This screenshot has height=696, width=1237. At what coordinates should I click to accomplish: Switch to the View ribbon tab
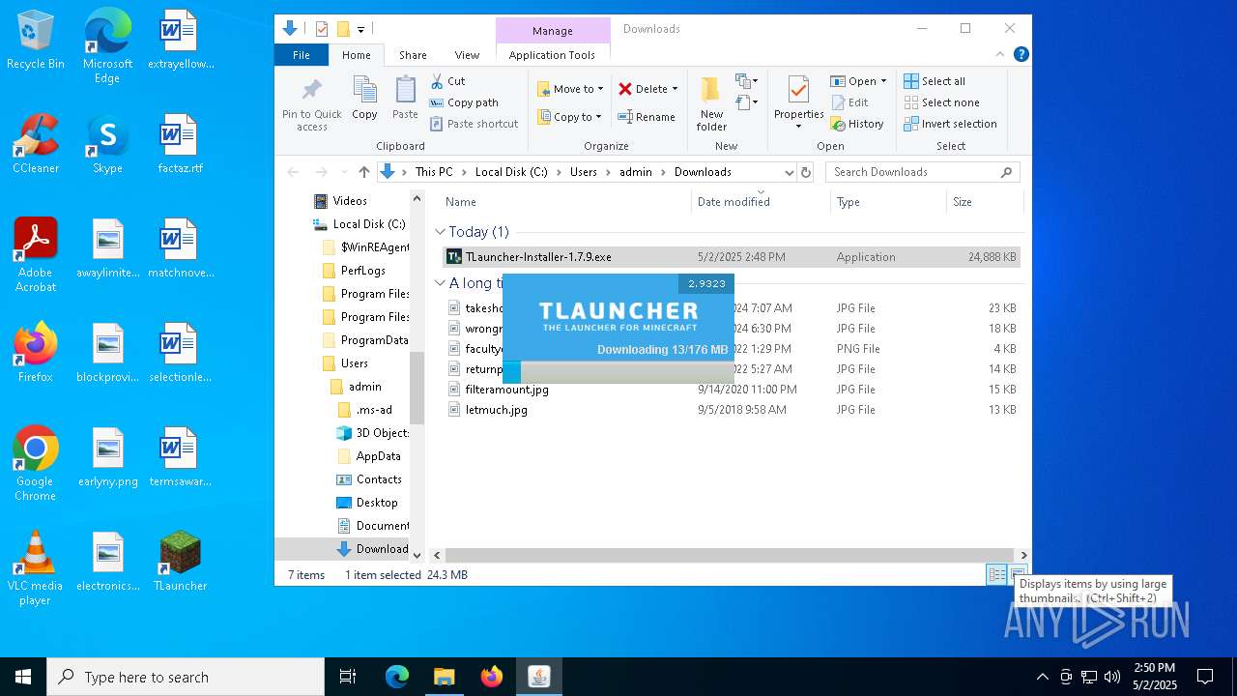467,55
